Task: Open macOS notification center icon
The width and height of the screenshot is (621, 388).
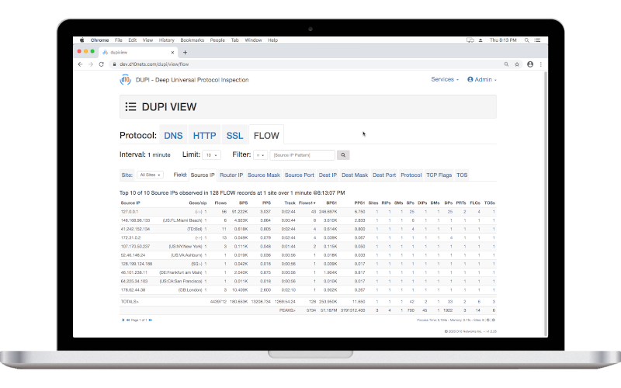Action: click(x=537, y=40)
